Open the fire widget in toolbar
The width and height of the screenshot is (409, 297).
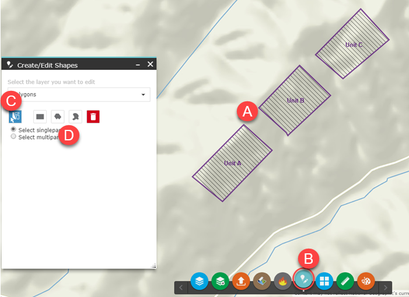[282, 281]
